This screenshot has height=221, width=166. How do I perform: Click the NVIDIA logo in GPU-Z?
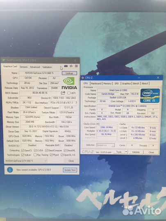[x=69, y=83]
